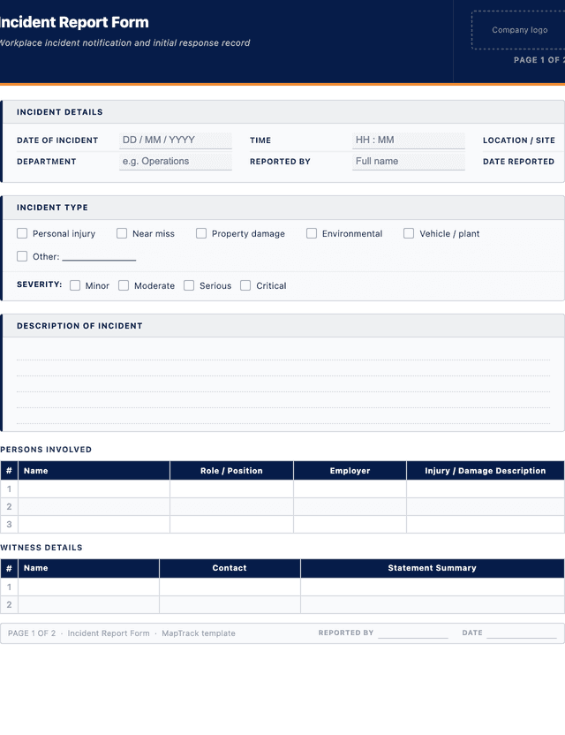Tick the Serious severity checkbox

(189, 285)
